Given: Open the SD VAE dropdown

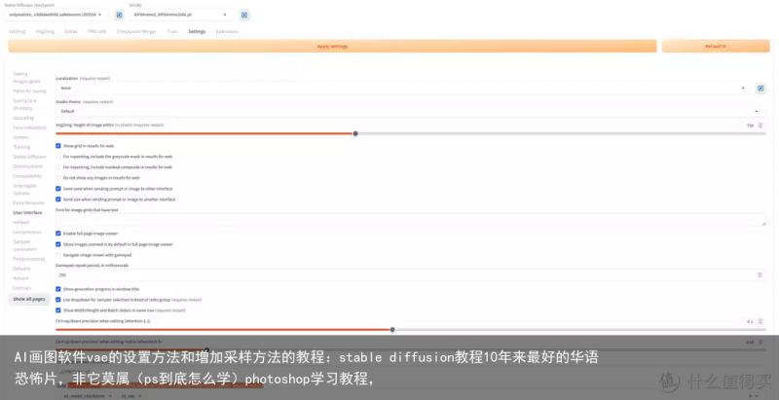Looking at the screenshot, I should pos(181,15).
